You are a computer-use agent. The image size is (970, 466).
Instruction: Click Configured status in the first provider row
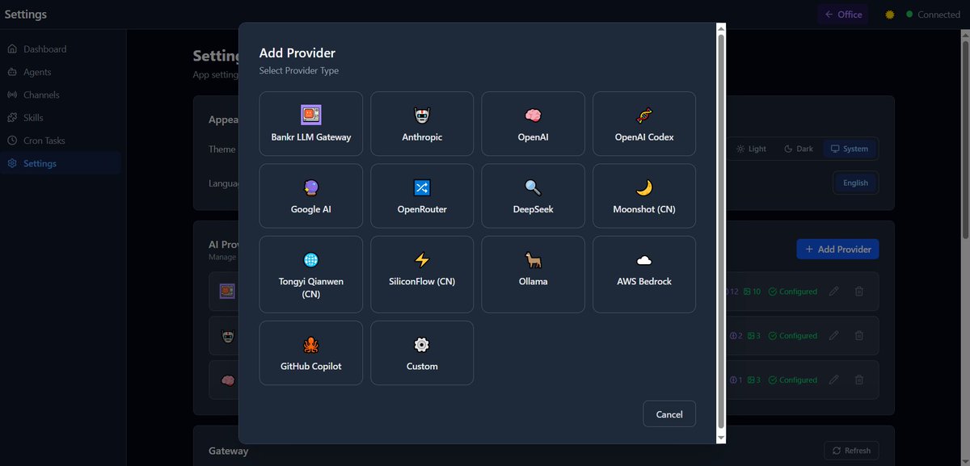pos(793,292)
